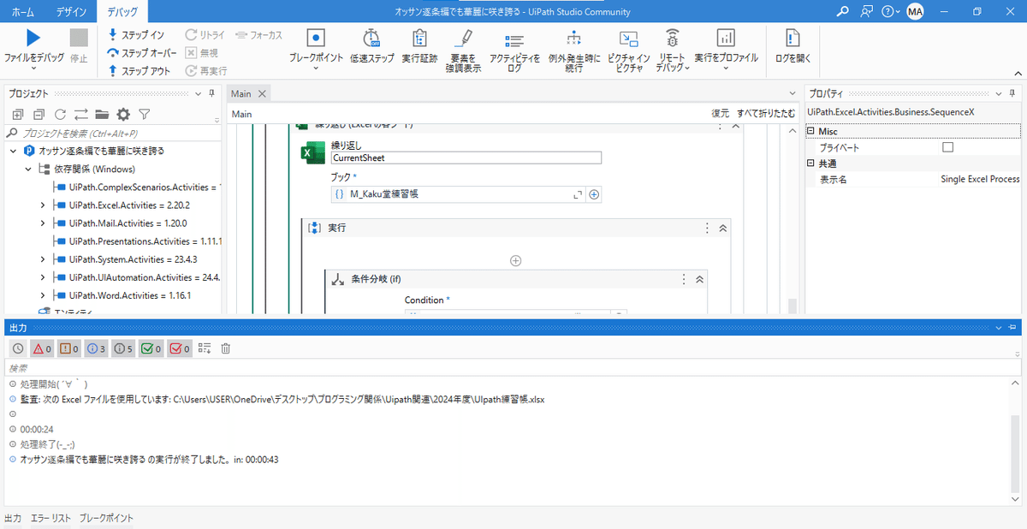The height and width of the screenshot is (529, 1027).
Task: Toggle error filter in output panel
Action: tap(43, 348)
